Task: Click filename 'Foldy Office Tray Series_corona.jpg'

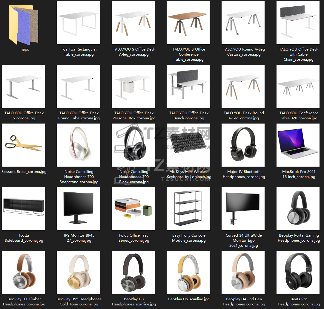Action: point(134,238)
